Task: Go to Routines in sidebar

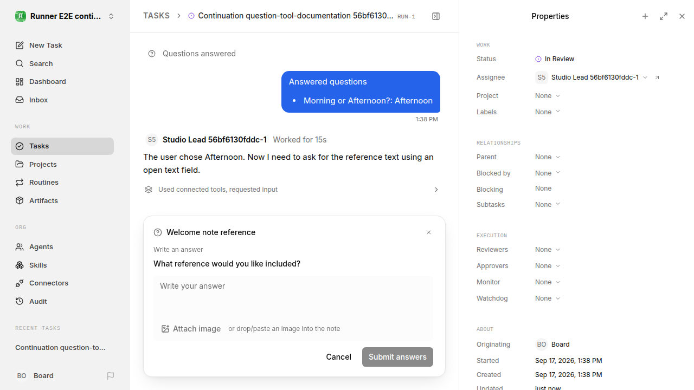Action: 62,183
